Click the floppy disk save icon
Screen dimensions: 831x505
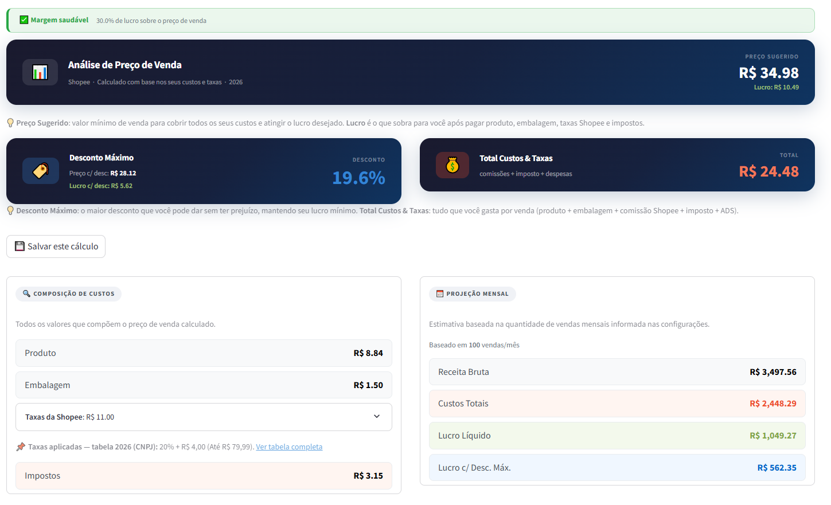pyautogui.click(x=19, y=246)
